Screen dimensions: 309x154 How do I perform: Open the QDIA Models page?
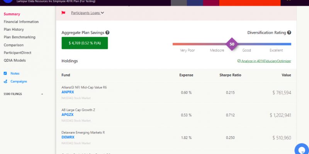click(x=15, y=60)
